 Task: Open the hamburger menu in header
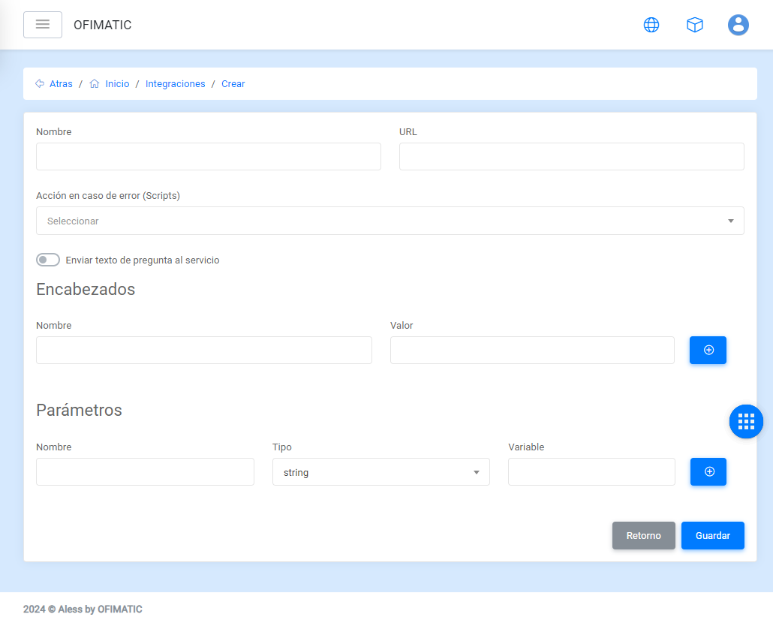43,25
